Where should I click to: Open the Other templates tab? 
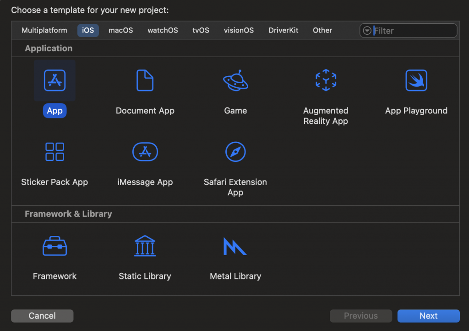[x=322, y=31]
